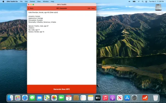This screenshot has height=103, width=166.
Task: Open the View menu in menu bar
Action: tap(39, 1)
